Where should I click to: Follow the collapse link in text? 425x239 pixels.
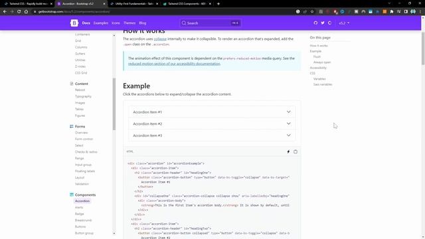point(160,39)
